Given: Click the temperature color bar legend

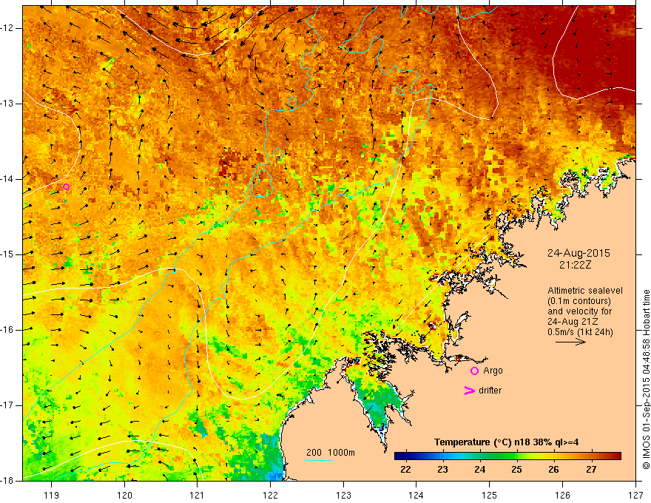Looking at the screenshot, I should click(x=507, y=456).
